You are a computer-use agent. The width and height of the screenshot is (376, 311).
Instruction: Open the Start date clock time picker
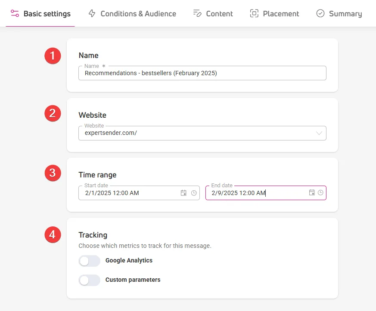click(194, 193)
